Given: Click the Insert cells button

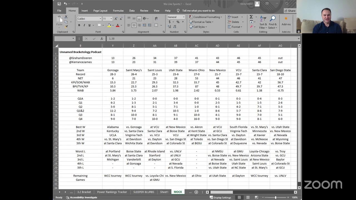Looking at the screenshot, I should [x=233, y=17].
